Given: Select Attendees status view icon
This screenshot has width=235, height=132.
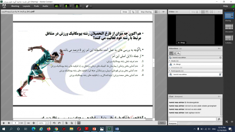Looking at the screenshot, I should click(179, 53).
